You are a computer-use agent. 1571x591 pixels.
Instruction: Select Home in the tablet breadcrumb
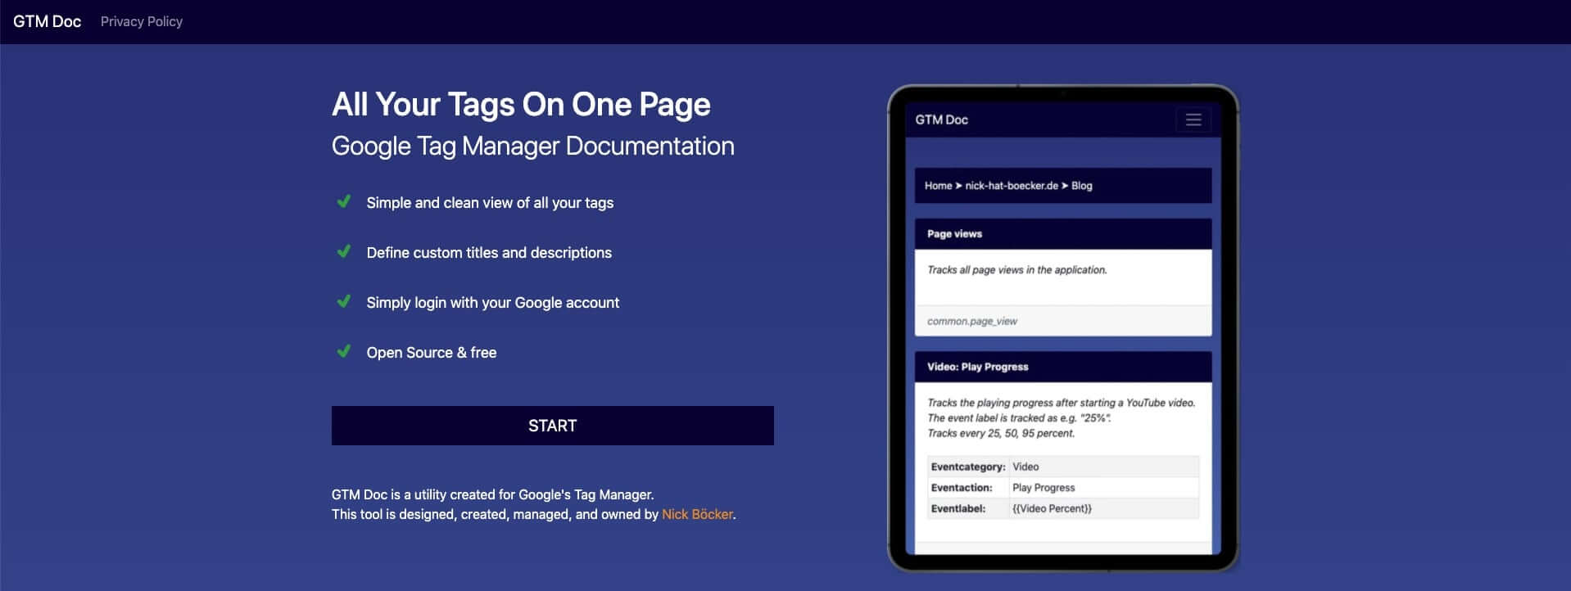click(x=938, y=186)
